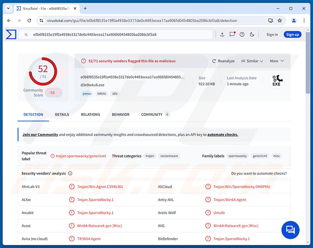Click AhnLab-V3 detection warning icon
The image size is (313, 248).
point(72,186)
